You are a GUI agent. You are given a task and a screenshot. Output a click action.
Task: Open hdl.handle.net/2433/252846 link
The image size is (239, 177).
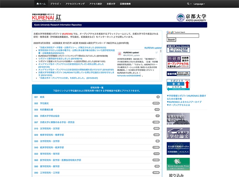click(x=129, y=76)
